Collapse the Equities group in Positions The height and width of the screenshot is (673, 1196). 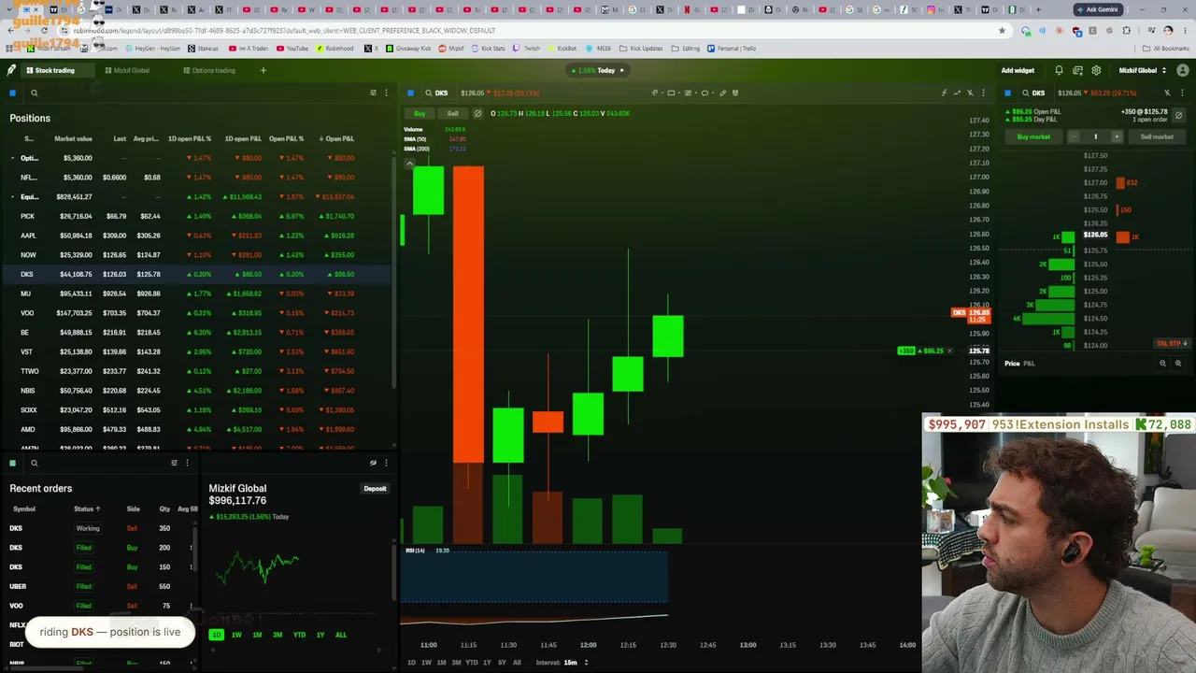coord(13,197)
